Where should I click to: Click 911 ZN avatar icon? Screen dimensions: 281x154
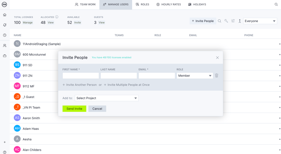(17, 75)
